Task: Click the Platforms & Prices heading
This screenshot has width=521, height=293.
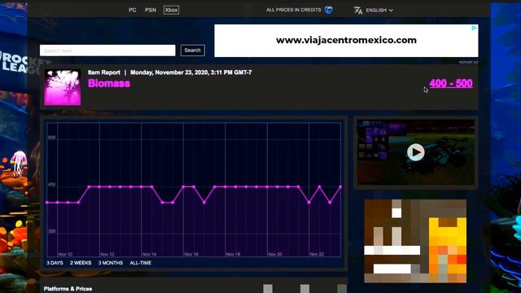Action: [x=68, y=289]
